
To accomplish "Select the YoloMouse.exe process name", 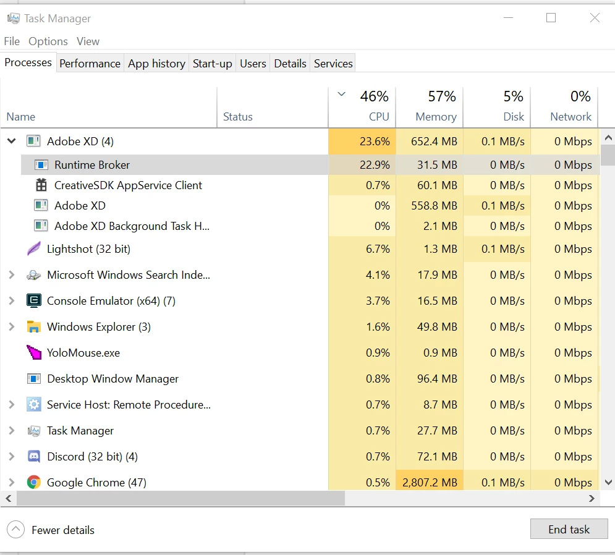I will coord(83,353).
